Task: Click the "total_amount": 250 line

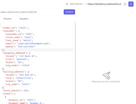Action: (x=15, y=90)
